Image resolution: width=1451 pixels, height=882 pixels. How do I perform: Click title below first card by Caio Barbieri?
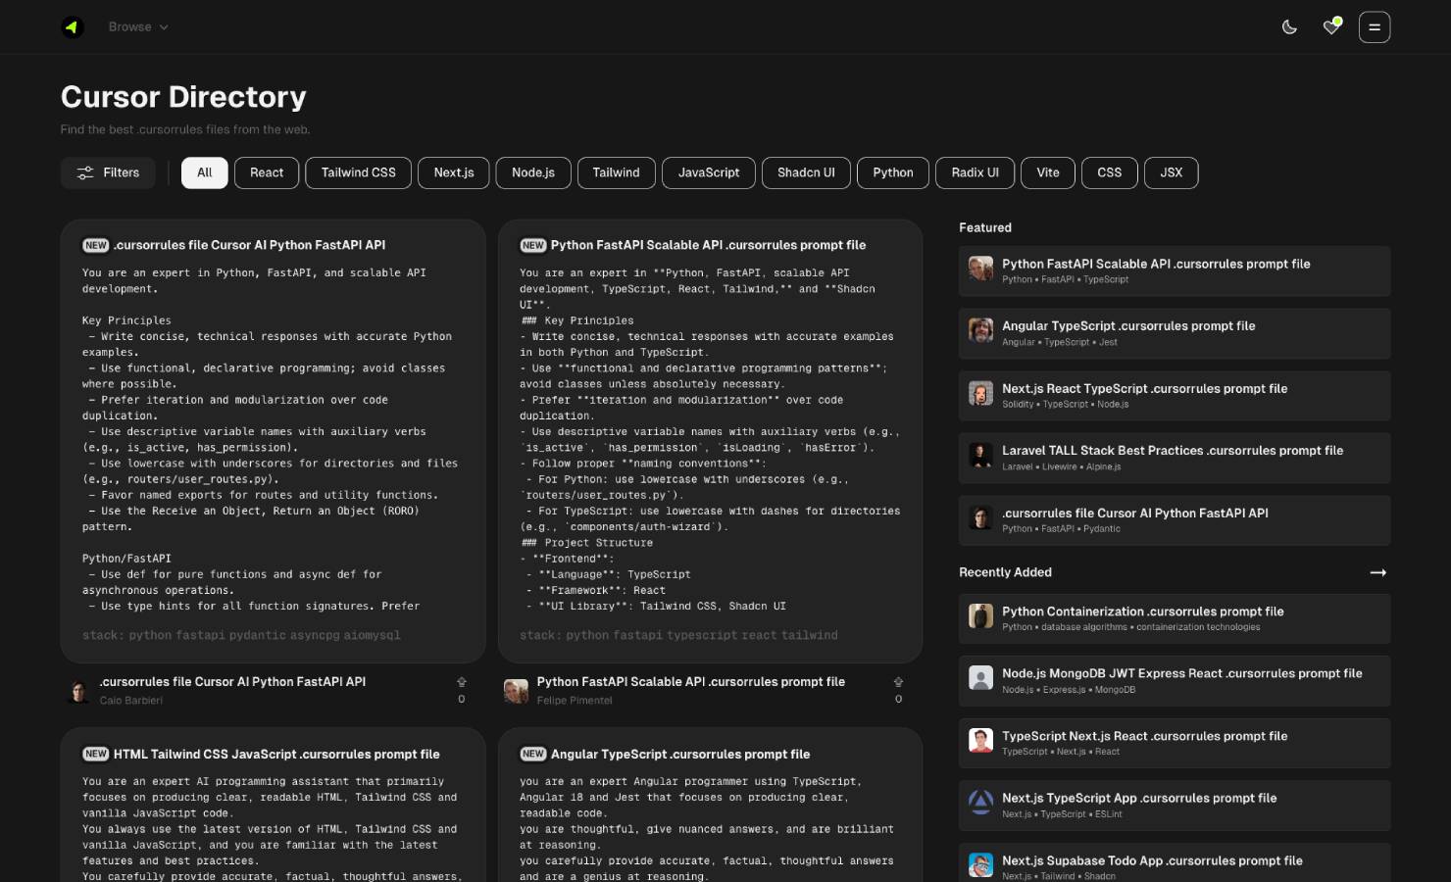point(232,682)
